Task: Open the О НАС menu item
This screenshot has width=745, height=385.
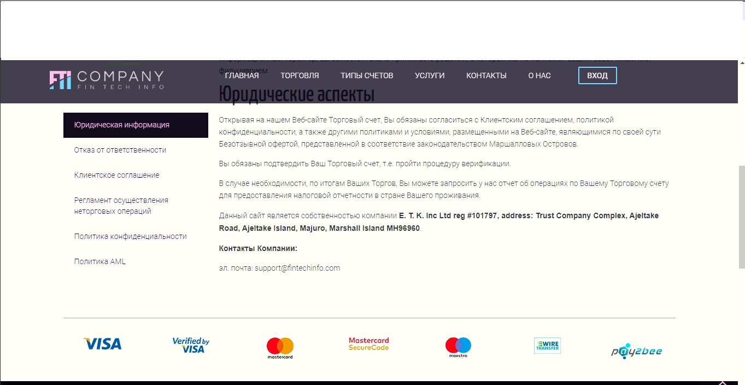Action: 539,75
